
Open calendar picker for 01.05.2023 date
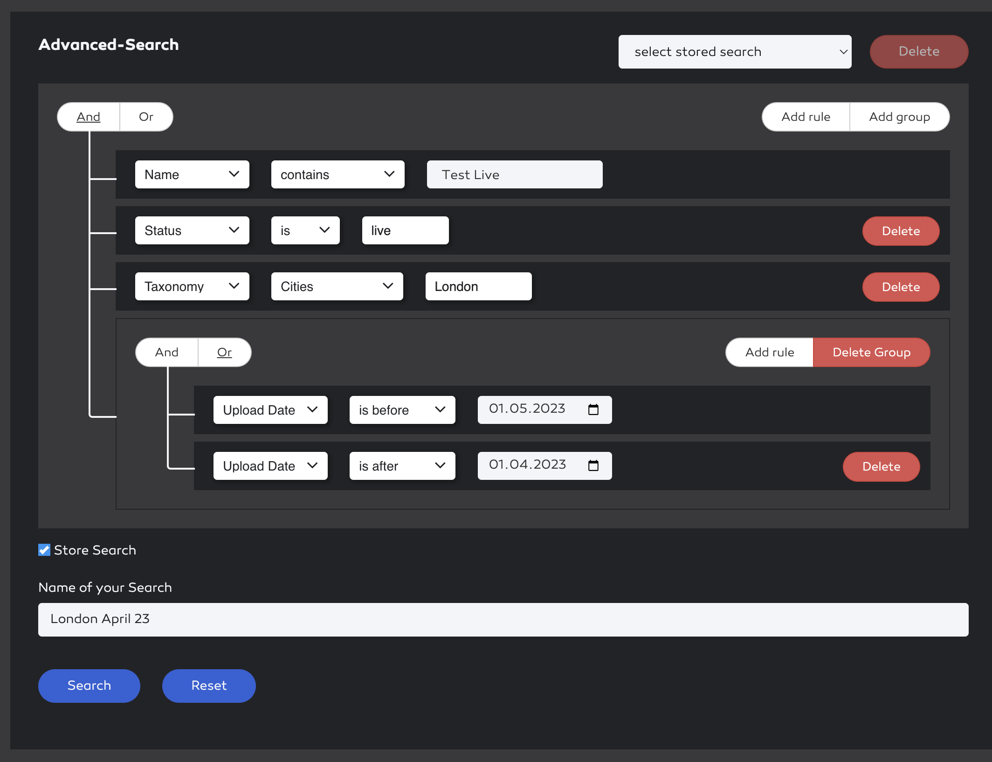(593, 409)
